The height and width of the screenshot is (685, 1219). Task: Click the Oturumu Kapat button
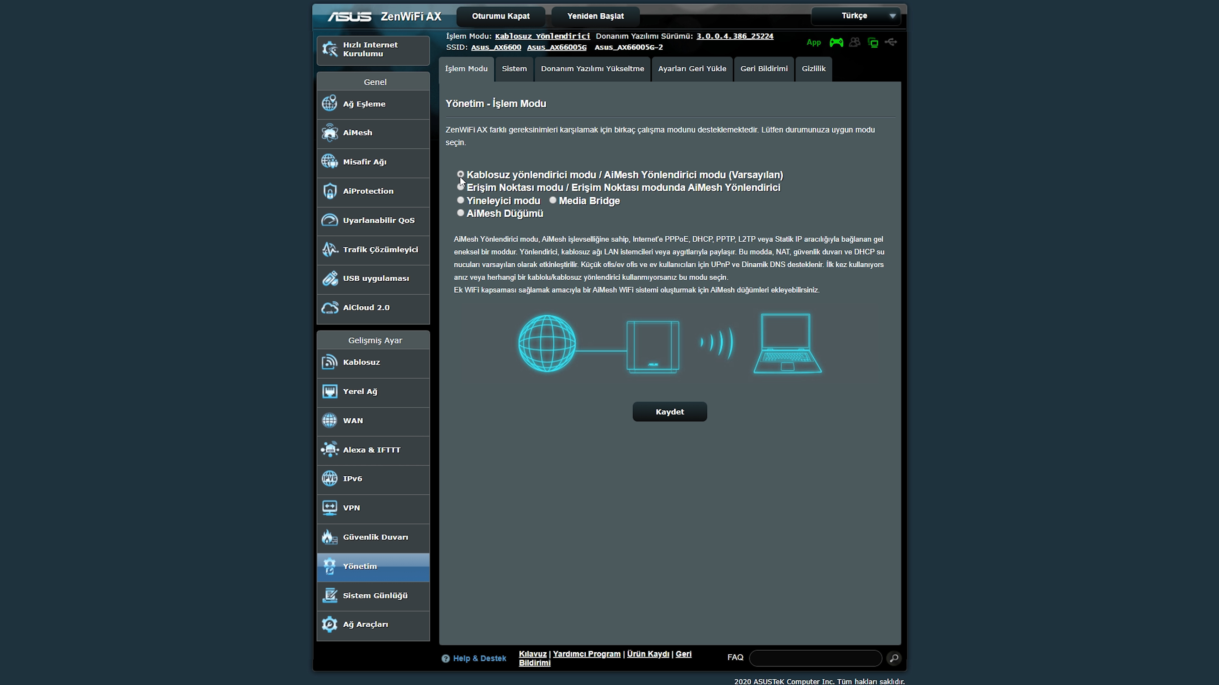pyautogui.click(x=501, y=16)
